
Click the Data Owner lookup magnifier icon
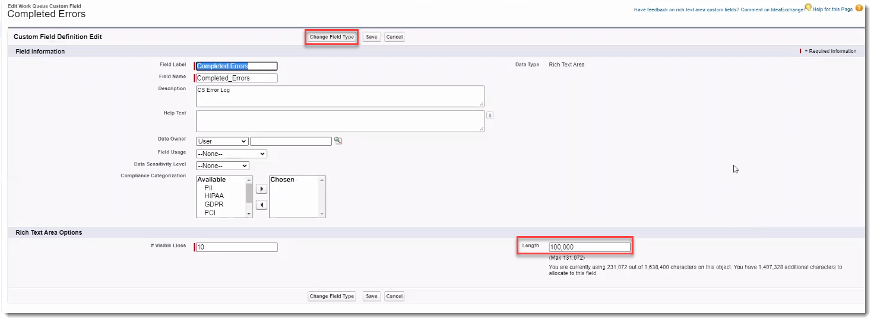coord(338,141)
